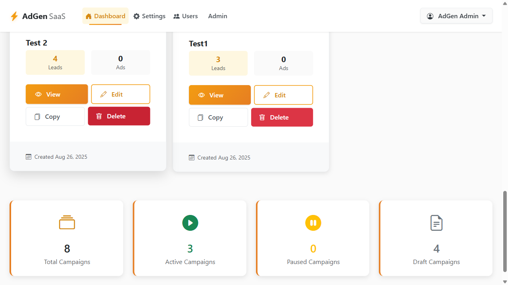Open the AdGen Admin account dropdown

click(x=456, y=16)
